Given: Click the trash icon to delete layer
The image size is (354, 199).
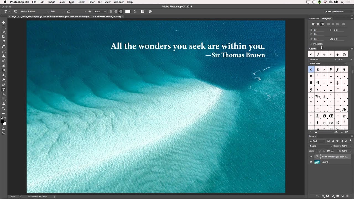Looking at the screenshot, I should click(x=347, y=196).
